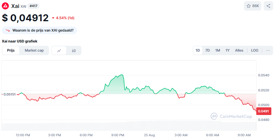This screenshot has height=138, width=274.
Task: Click the 0.0540 axis label
Action: coord(264,75)
